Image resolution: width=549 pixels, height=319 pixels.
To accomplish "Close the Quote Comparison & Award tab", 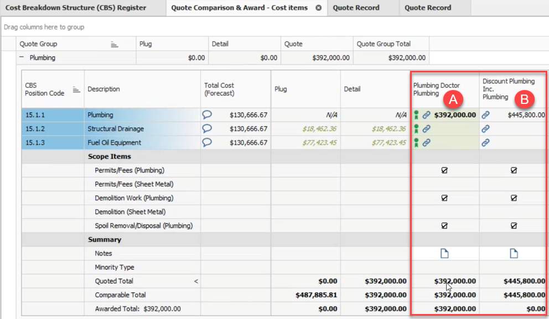I will tap(318, 8).
